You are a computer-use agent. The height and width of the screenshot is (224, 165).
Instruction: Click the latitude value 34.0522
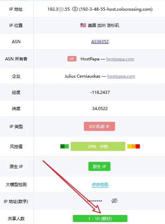pyautogui.click(x=100, y=109)
